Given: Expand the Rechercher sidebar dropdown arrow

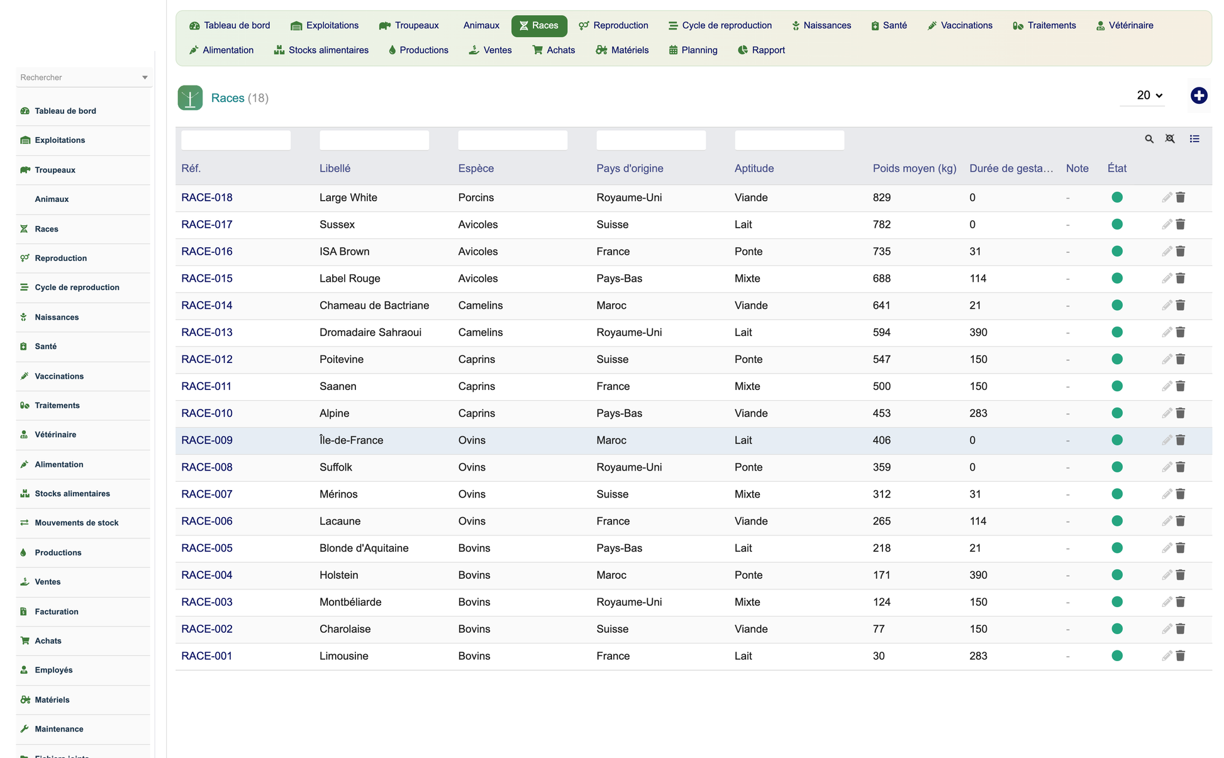Looking at the screenshot, I should coord(145,77).
